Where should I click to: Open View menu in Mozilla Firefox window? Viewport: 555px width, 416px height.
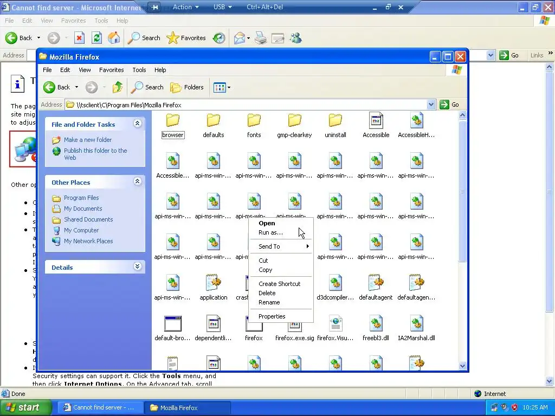tap(85, 70)
